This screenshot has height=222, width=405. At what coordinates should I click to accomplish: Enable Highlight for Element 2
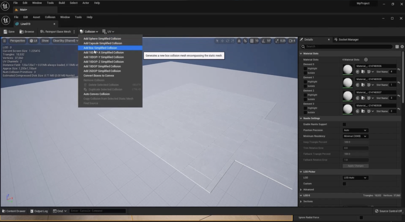coord(305,95)
